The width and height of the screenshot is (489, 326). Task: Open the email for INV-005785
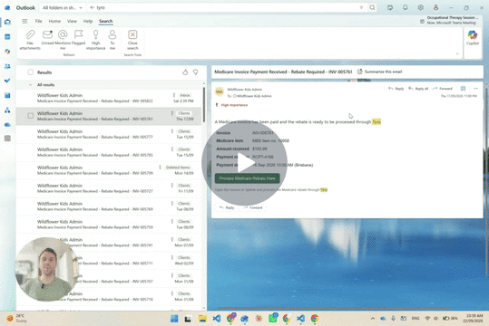click(x=109, y=152)
